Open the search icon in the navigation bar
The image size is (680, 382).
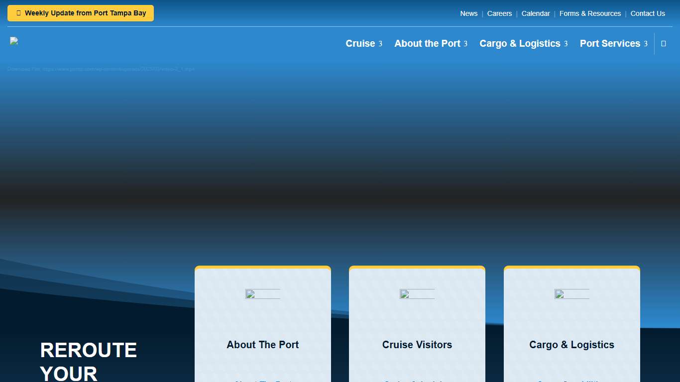(663, 44)
